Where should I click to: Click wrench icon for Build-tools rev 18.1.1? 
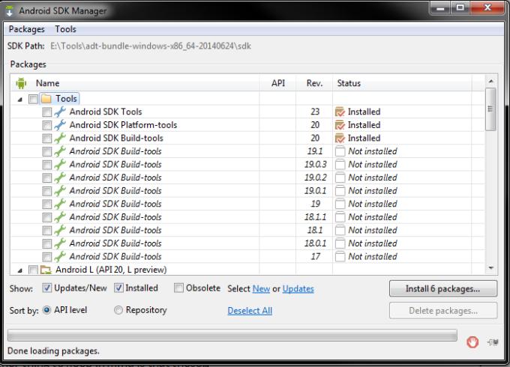60,217
